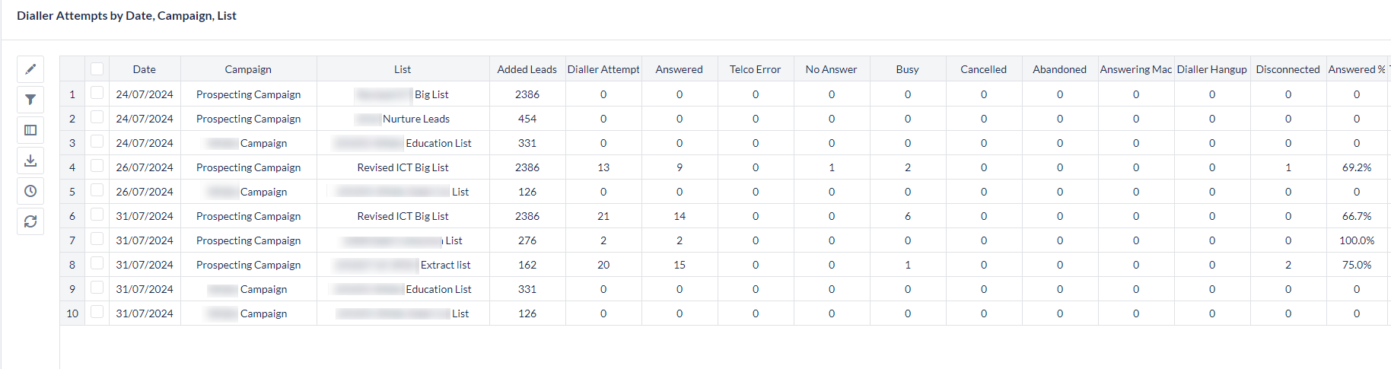Check the row 1 checkbox
Screen dimensions: 1391x369
click(x=97, y=93)
